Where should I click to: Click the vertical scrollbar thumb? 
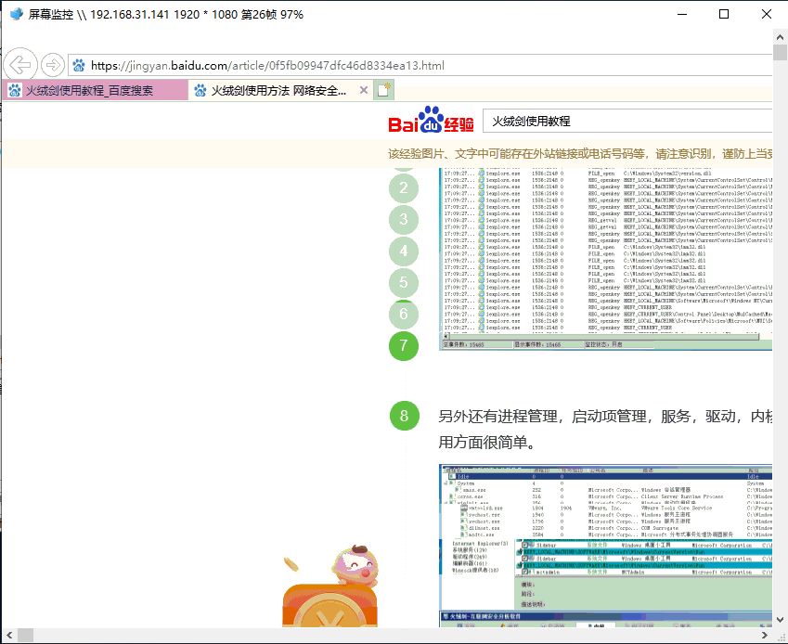pyautogui.click(x=780, y=52)
